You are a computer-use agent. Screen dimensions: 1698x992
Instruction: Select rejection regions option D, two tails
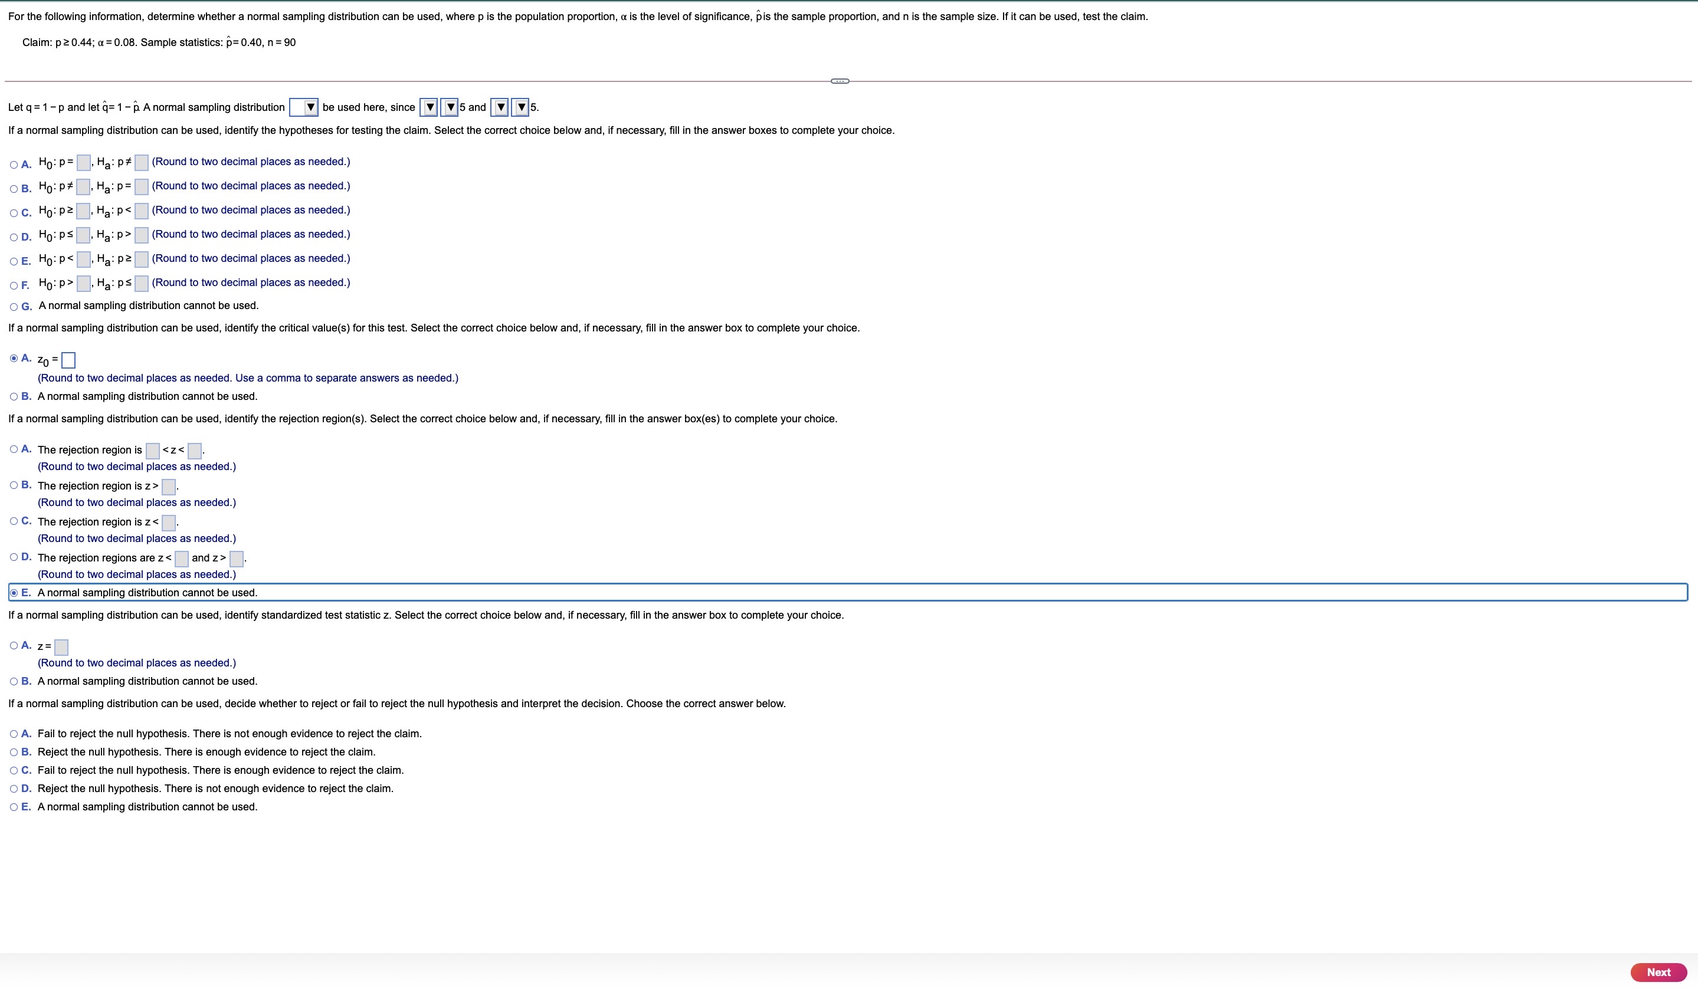(14, 557)
